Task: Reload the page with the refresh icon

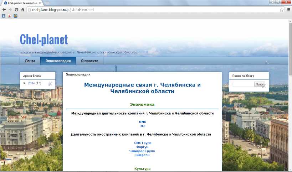Action: (x=16, y=10)
